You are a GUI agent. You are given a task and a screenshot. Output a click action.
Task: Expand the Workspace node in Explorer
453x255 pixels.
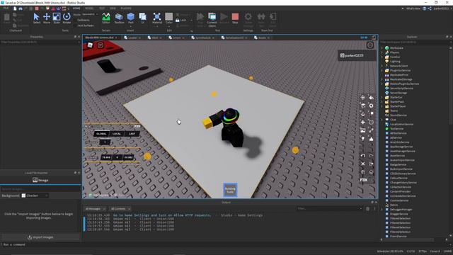(x=382, y=48)
